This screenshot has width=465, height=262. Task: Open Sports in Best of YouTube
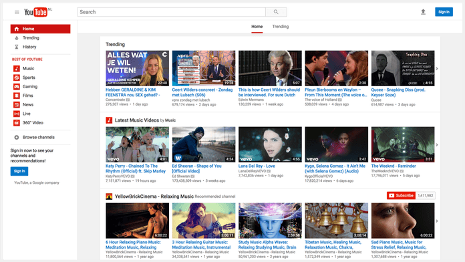29,78
